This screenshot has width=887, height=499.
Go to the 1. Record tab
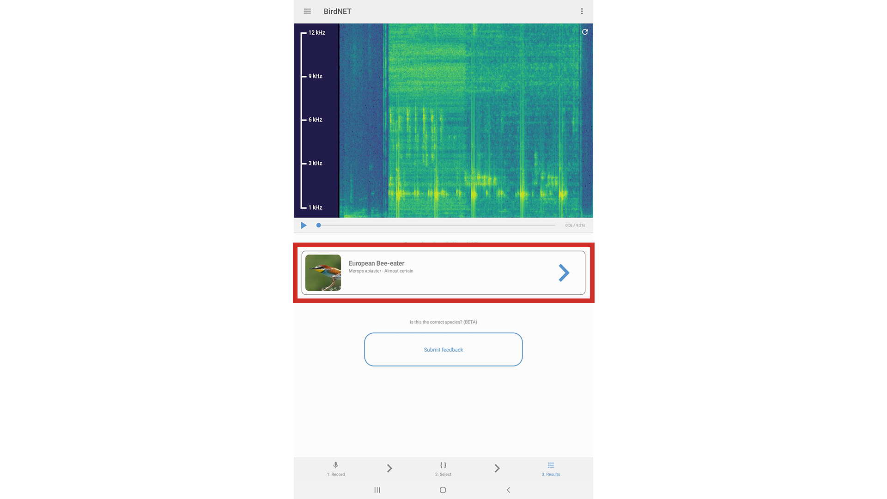pos(336,469)
